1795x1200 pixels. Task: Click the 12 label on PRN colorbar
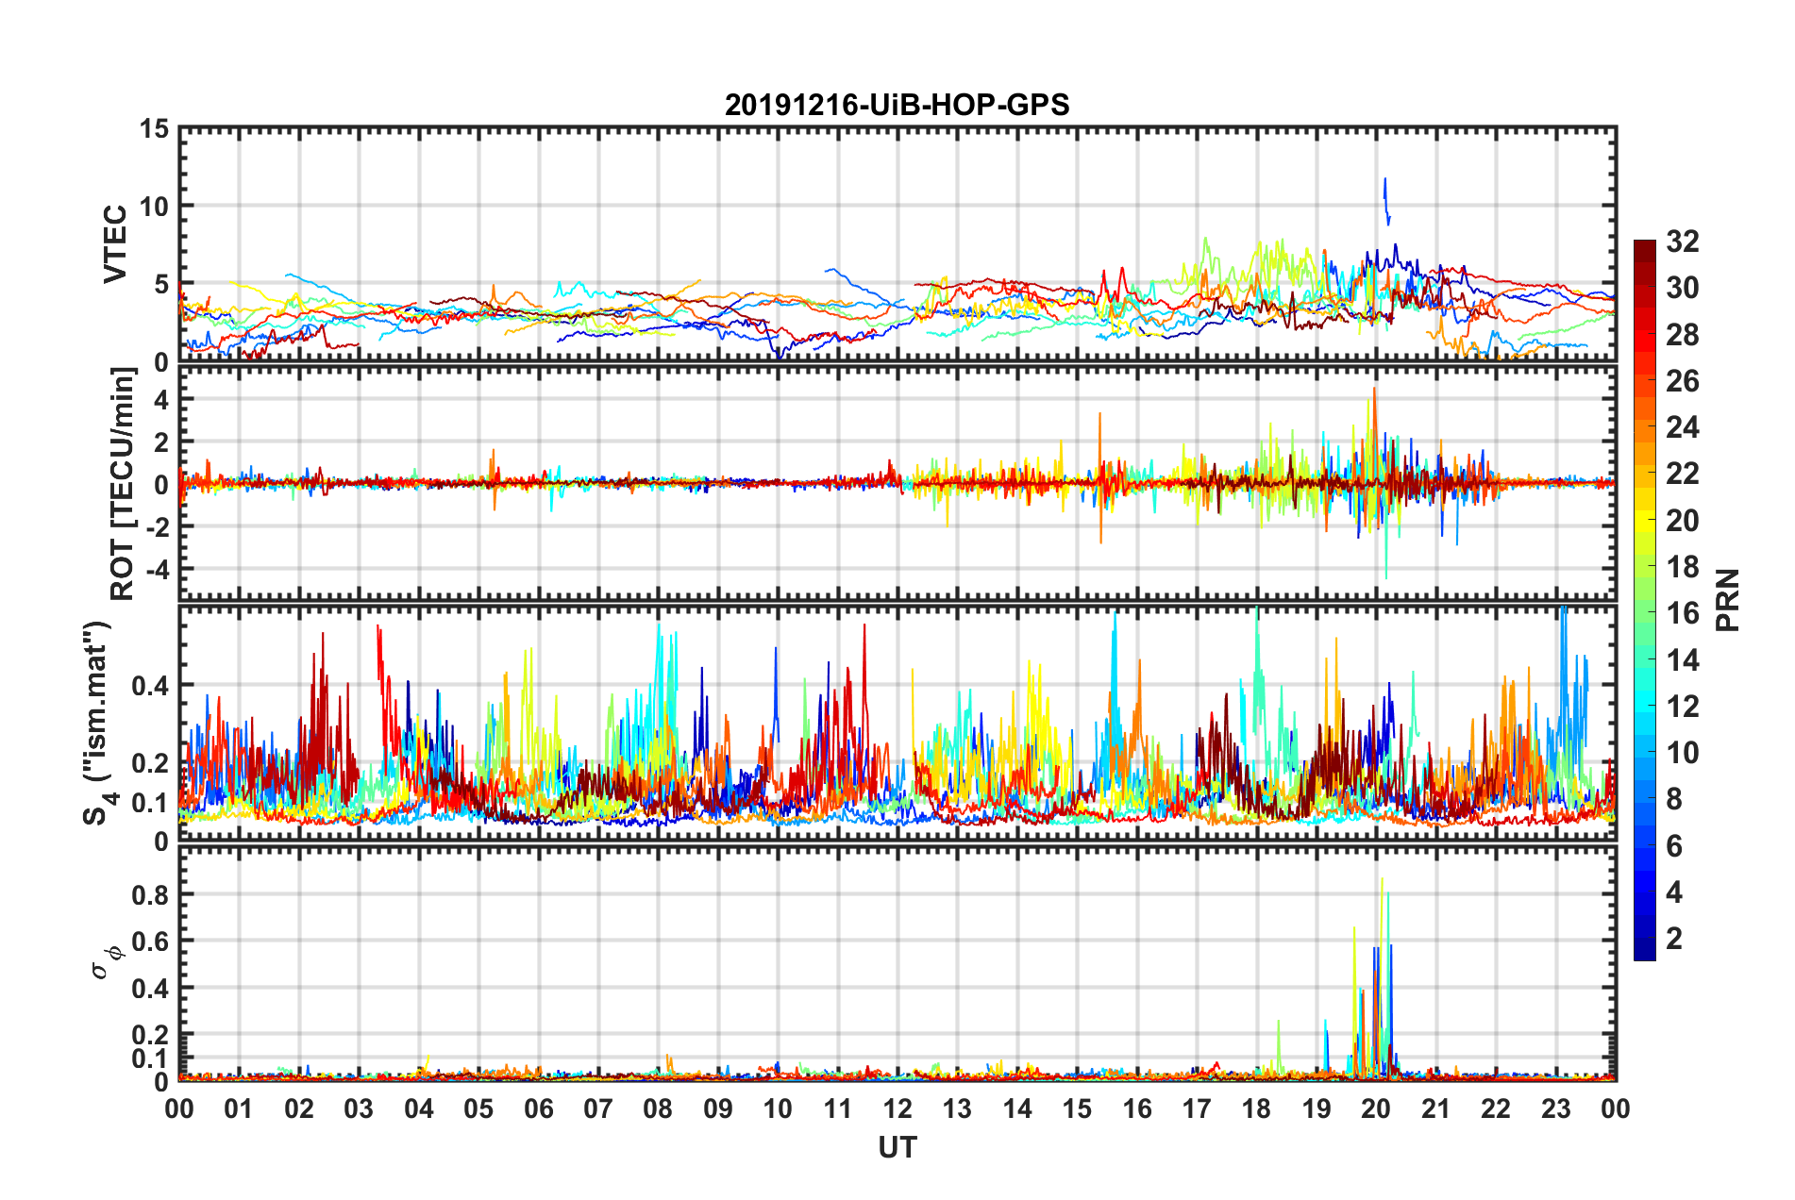tap(1682, 707)
